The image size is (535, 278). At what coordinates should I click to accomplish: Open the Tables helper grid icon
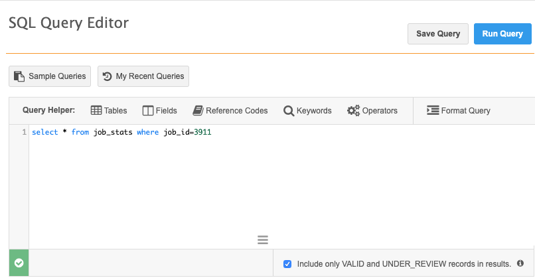[96, 111]
